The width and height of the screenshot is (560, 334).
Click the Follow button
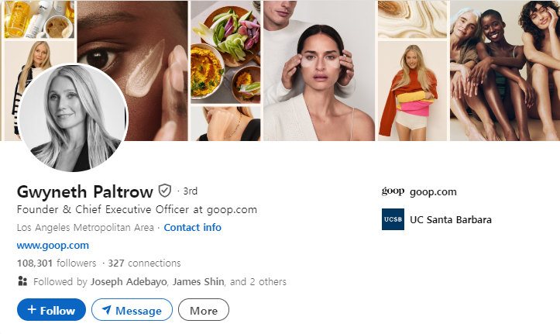point(51,310)
